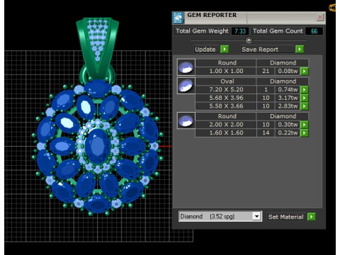340x255 pixels.
Task: Click green arrow for 0.74tw row
Action: pos(305,90)
